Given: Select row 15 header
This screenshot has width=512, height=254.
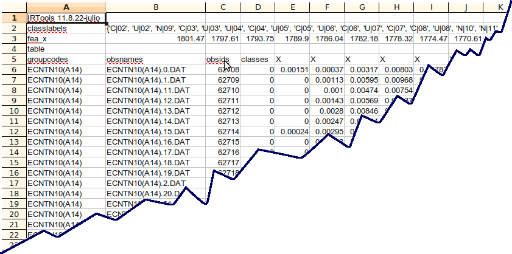Looking at the screenshot, I should coord(14,162).
